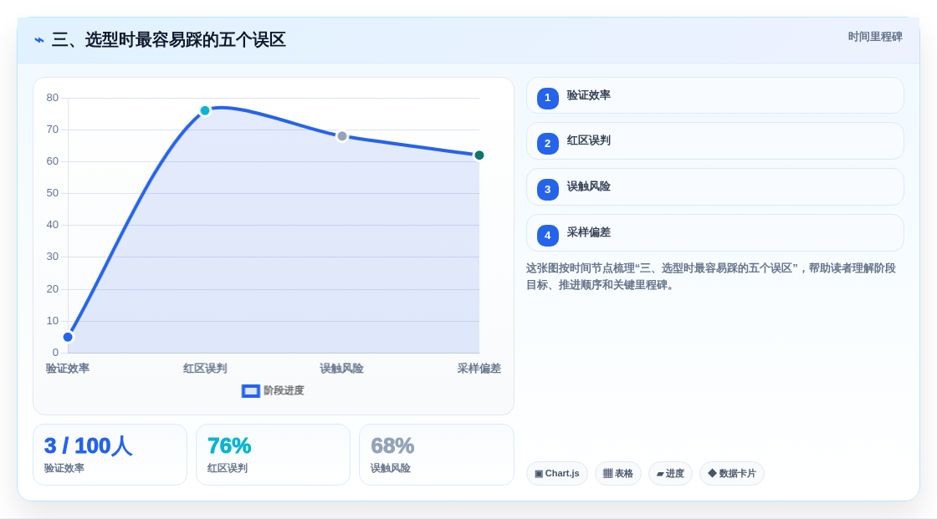Click the 时间里程碑 label in header
This screenshot has height=519, width=937.
click(x=875, y=37)
